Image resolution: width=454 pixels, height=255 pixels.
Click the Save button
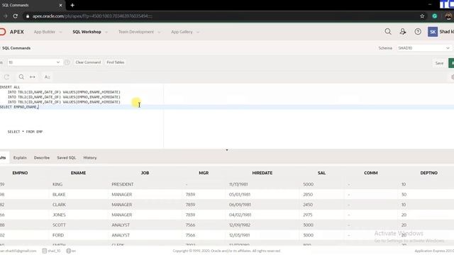[x=439, y=63]
